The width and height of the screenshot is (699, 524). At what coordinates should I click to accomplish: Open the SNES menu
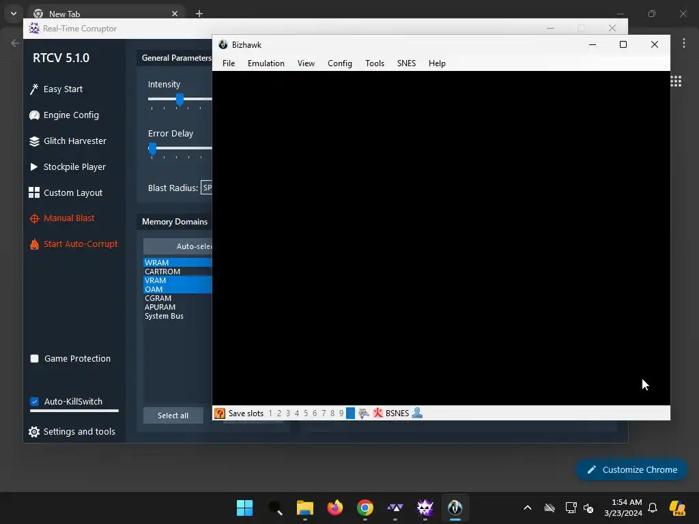[407, 63]
